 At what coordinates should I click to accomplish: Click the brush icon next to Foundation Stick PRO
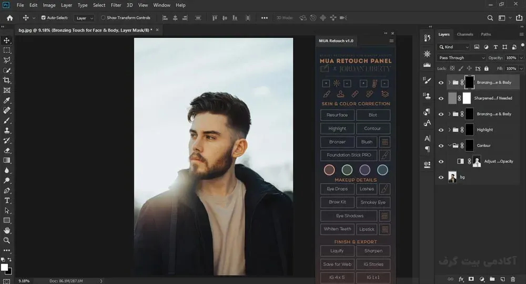pyautogui.click(x=385, y=155)
